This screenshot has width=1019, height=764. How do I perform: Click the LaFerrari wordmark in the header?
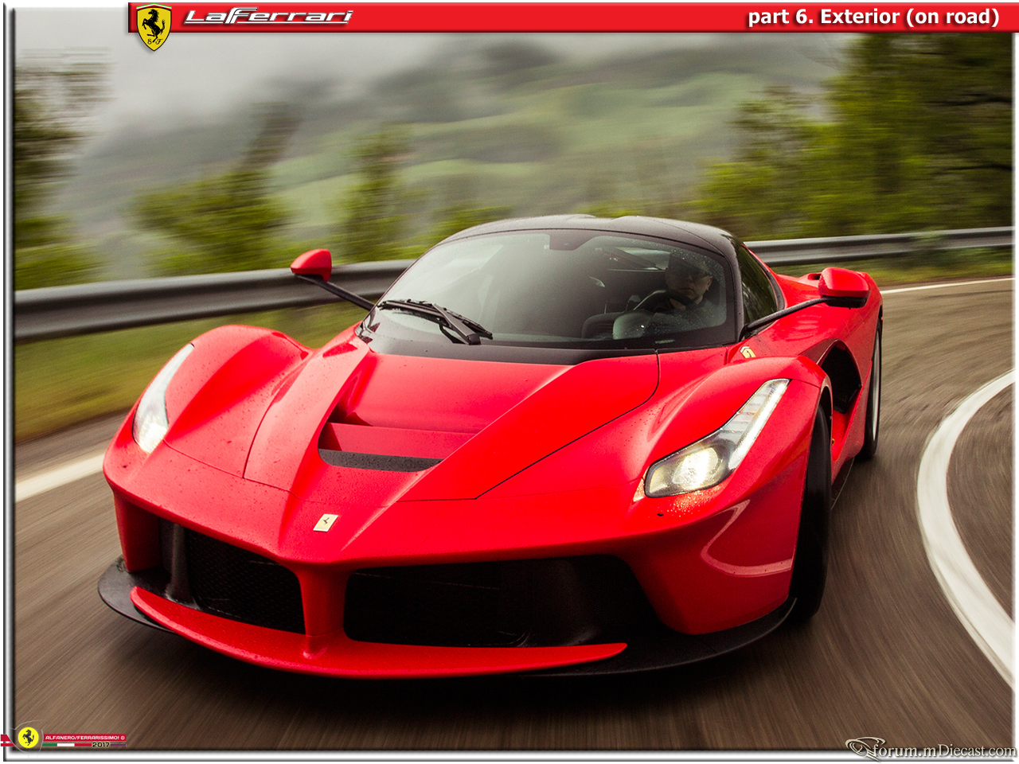click(268, 17)
